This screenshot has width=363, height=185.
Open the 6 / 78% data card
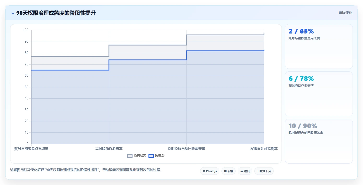coord(319,94)
